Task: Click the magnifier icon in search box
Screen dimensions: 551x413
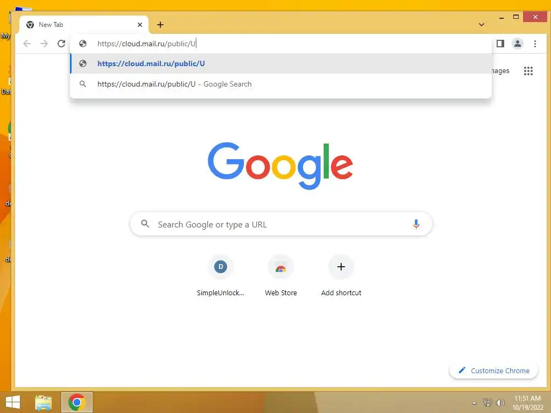Action: click(x=145, y=224)
